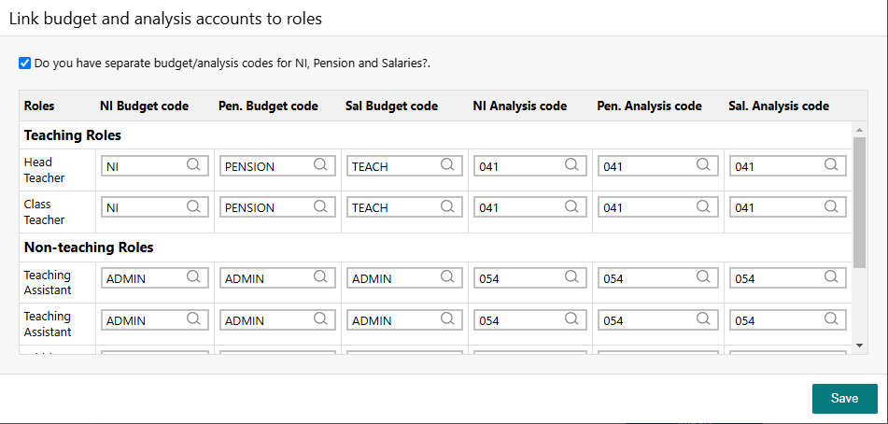The width and height of the screenshot is (888, 424).
Task: Search Sal Budget code, first Teaching Assistant row
Action: 447,276
